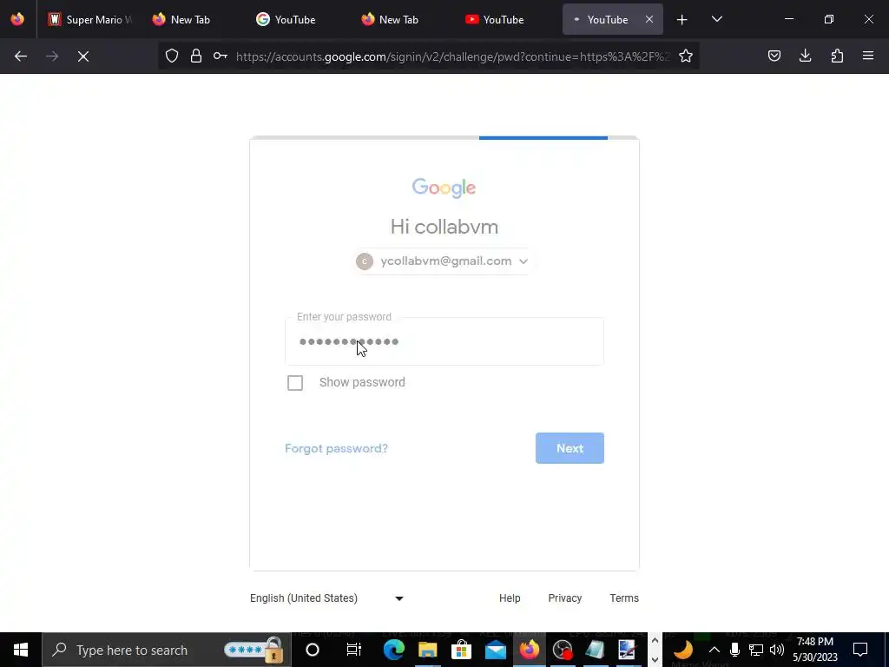Click the Firefox taskbar icon
This screenshot has height=667, width=889.
pos(530,650)
